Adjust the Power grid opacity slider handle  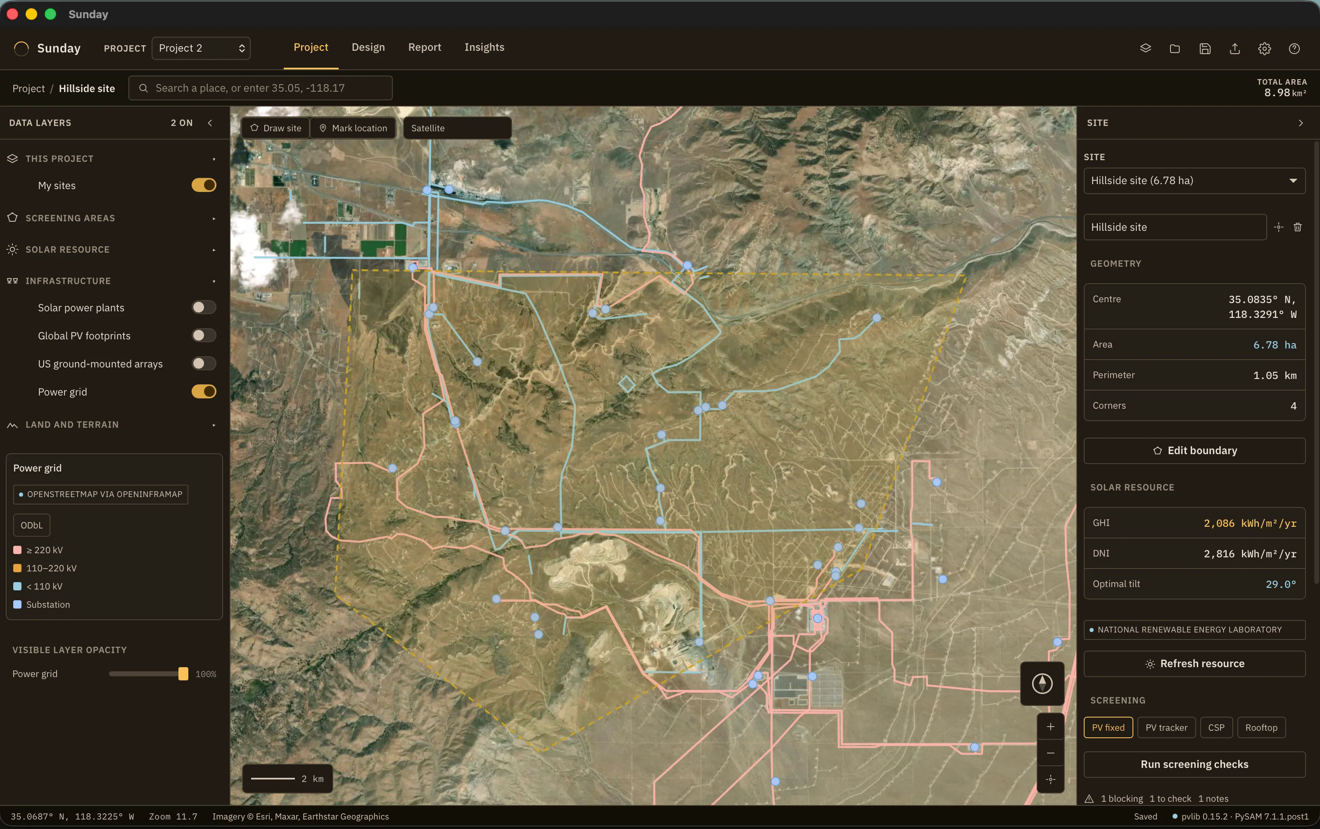[x=183, y=673]
